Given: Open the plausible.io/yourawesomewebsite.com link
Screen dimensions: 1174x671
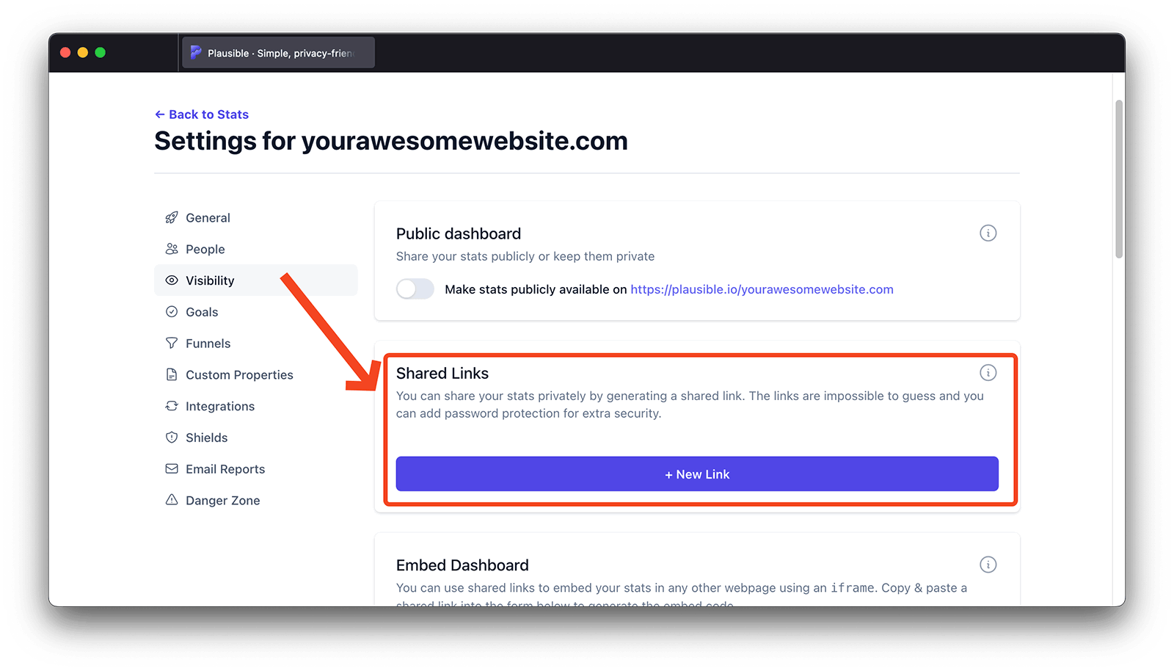Looking at the screenshot, I should pyautogui.click(x=762, y=289).
